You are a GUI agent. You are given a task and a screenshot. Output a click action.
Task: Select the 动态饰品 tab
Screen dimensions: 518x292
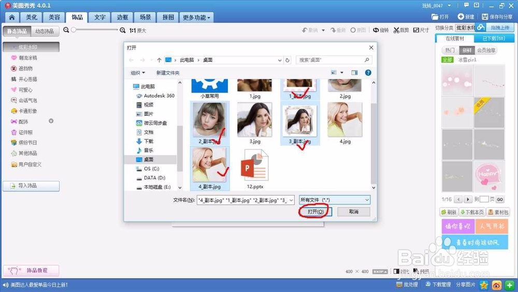pos(45,31)
